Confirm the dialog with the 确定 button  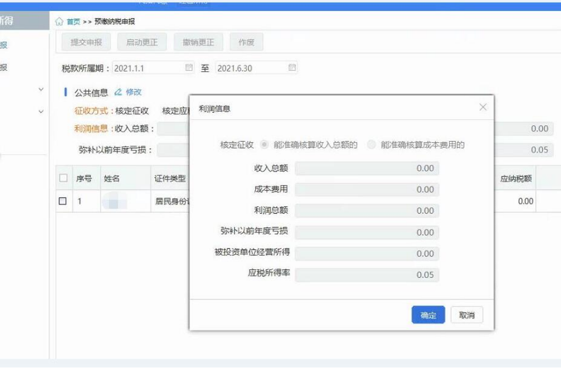428,315
